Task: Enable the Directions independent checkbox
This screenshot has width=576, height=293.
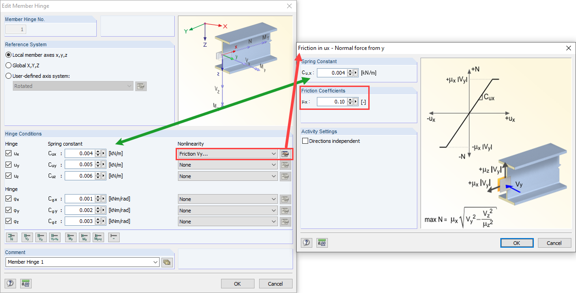Action: coord(306,141)
